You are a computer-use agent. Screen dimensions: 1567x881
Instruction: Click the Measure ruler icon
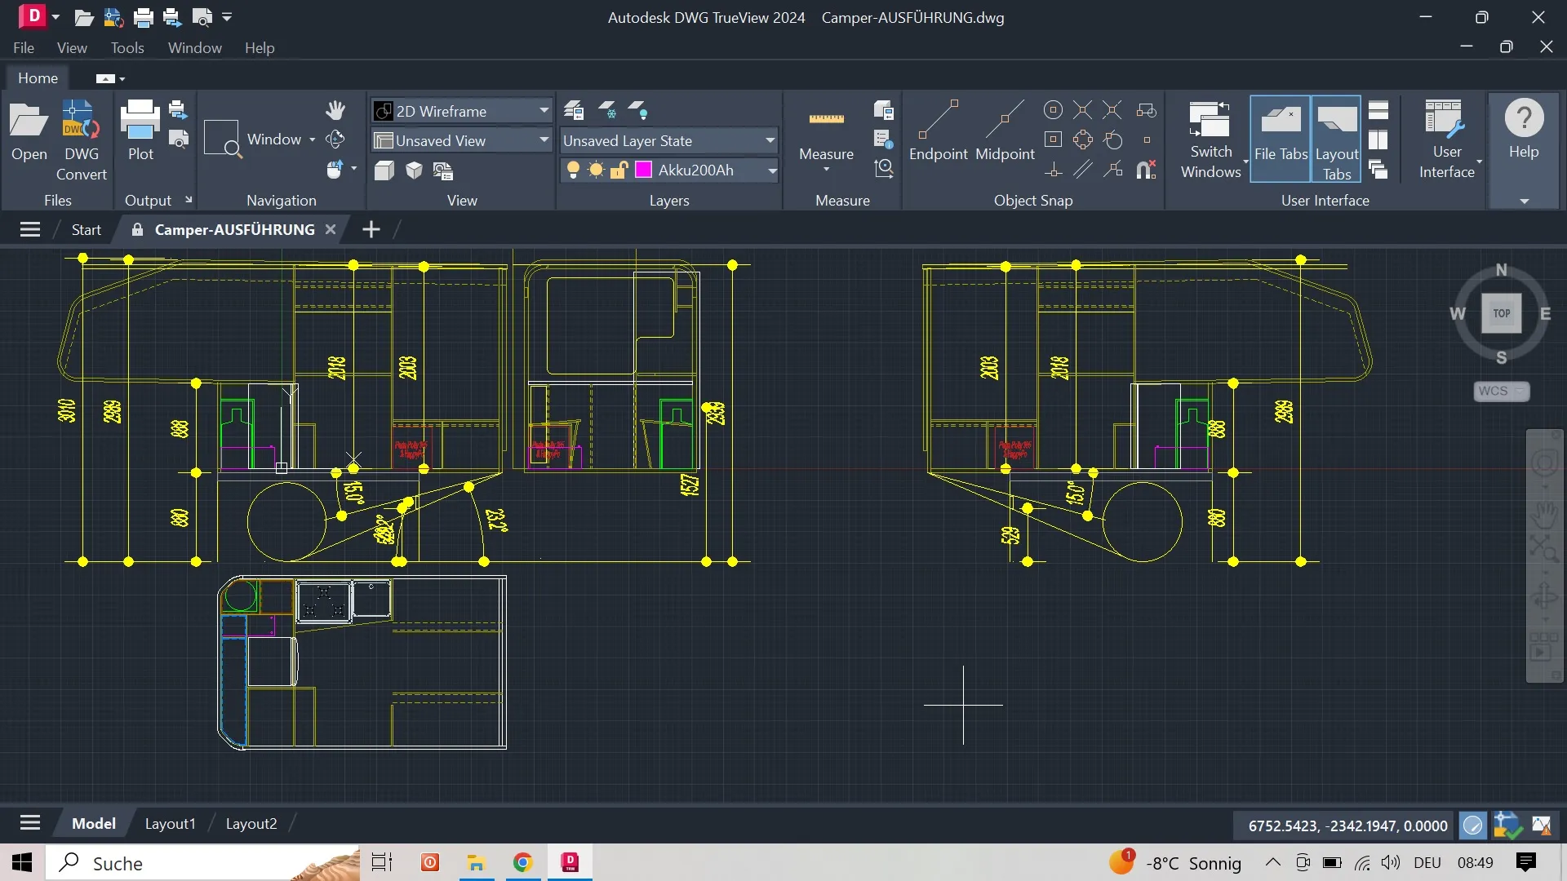click(826, 120)
